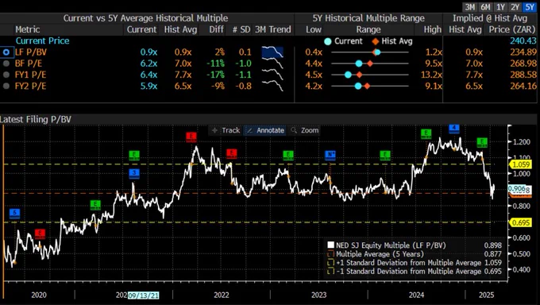Click the Current dot on BF P/E range

[x=359, y=64]
